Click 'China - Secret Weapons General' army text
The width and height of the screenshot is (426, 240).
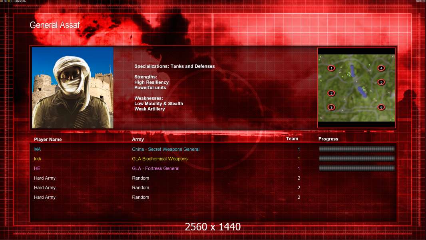166,149
